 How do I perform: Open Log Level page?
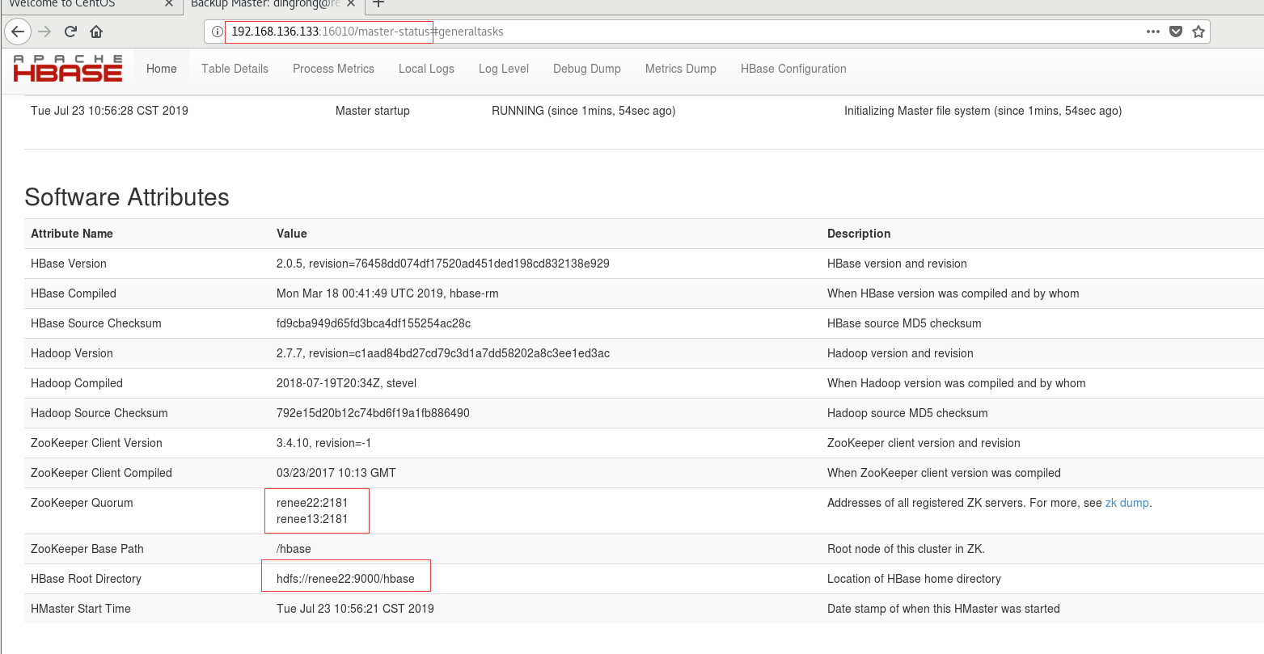504,69
